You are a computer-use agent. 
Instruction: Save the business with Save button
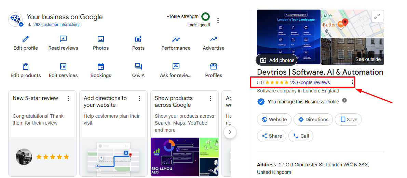tap(348, 119)
